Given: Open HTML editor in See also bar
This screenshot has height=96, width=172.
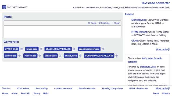Looking at the screenshot, I should (x=23, y=89).
